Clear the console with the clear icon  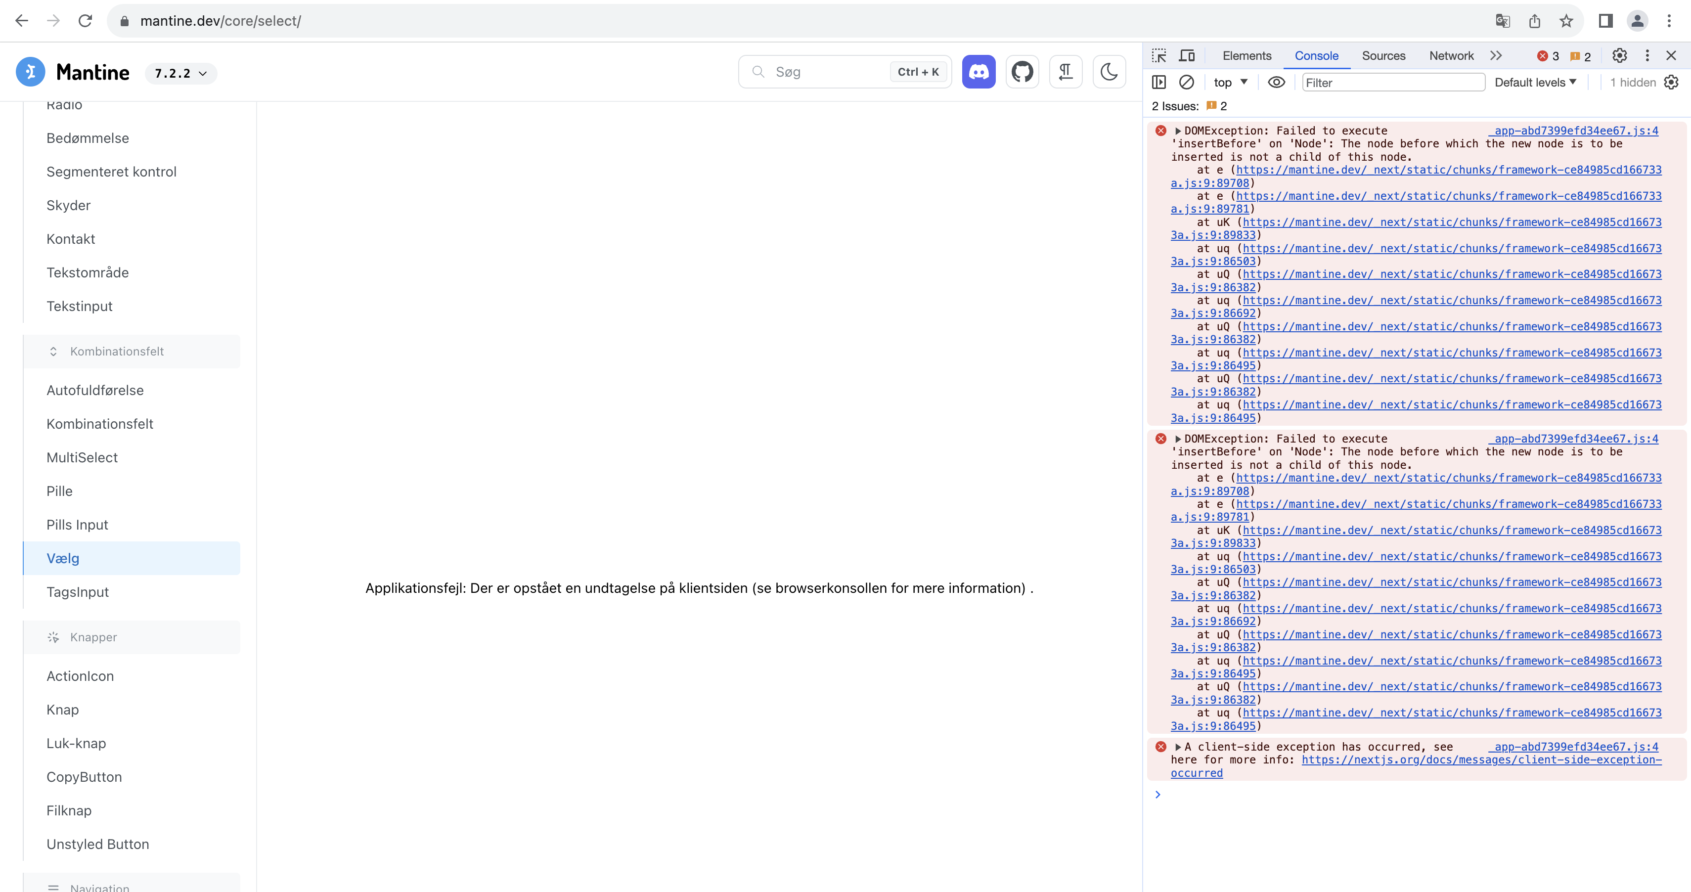tap(1187, 82)
